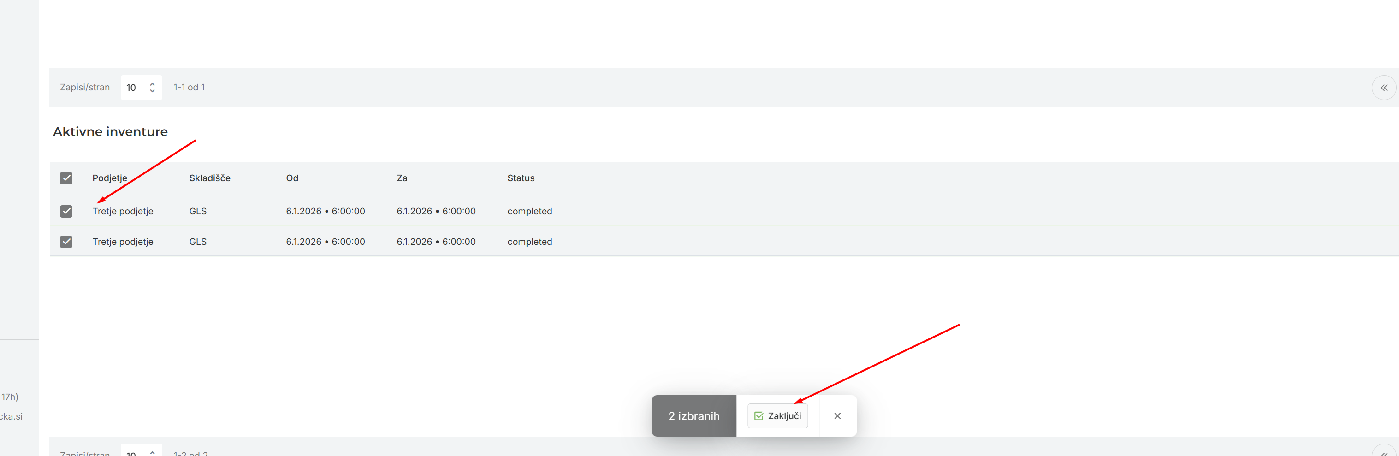This screenshot has height=456, width=1399.
Task: Click the Aktivne inventure section heading
Action: tap(110, 132)
